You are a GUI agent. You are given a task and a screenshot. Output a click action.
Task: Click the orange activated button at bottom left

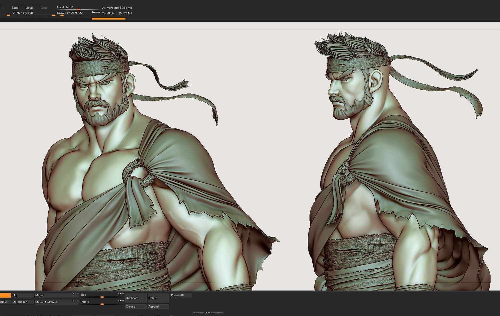(x=5, y=295)
